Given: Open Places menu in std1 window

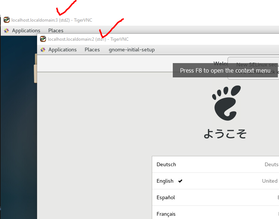Looking at the screenshot, I should (x=92, y=50).
